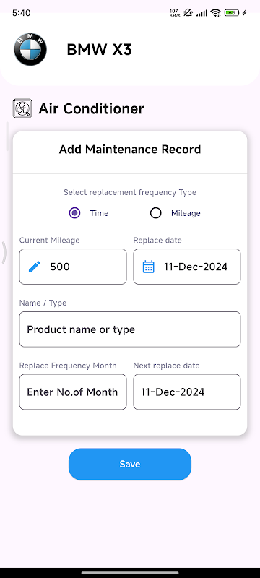Open the calendar icon in Replace date
This screenshot has width=260, height=578.
[x=148, y=267]
